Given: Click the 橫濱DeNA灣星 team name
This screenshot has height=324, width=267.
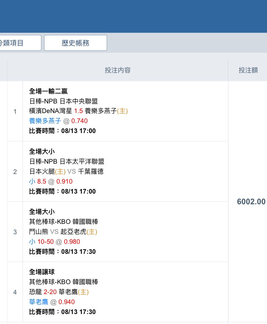Looking at the screenshot, I should (x=51, y=111).
